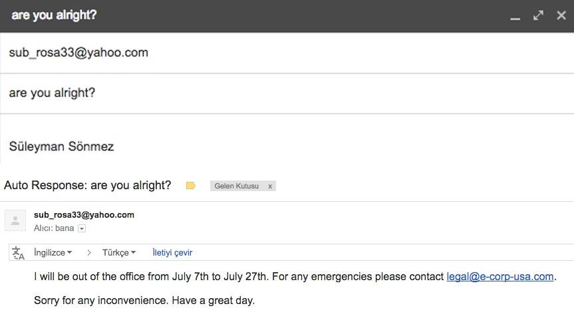Screen dimensions: 574x314
Task: Click arrow between the two languages
Action: tap(88, 253)
